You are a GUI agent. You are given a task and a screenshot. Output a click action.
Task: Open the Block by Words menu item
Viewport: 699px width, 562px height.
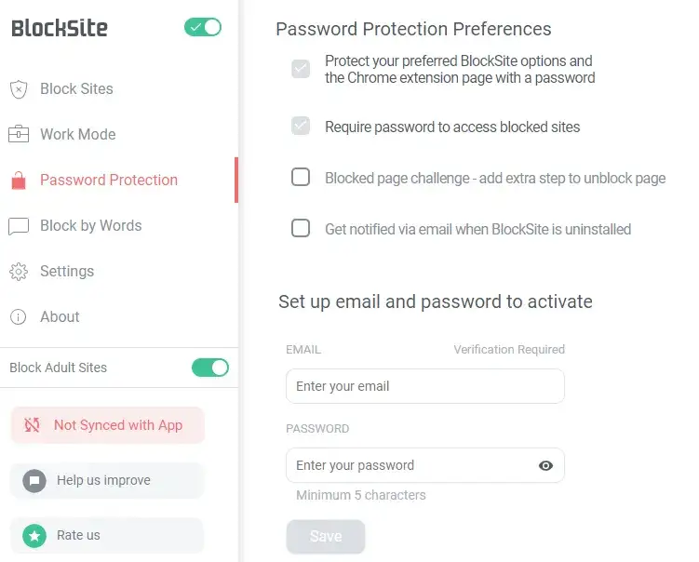pos(90,226)
